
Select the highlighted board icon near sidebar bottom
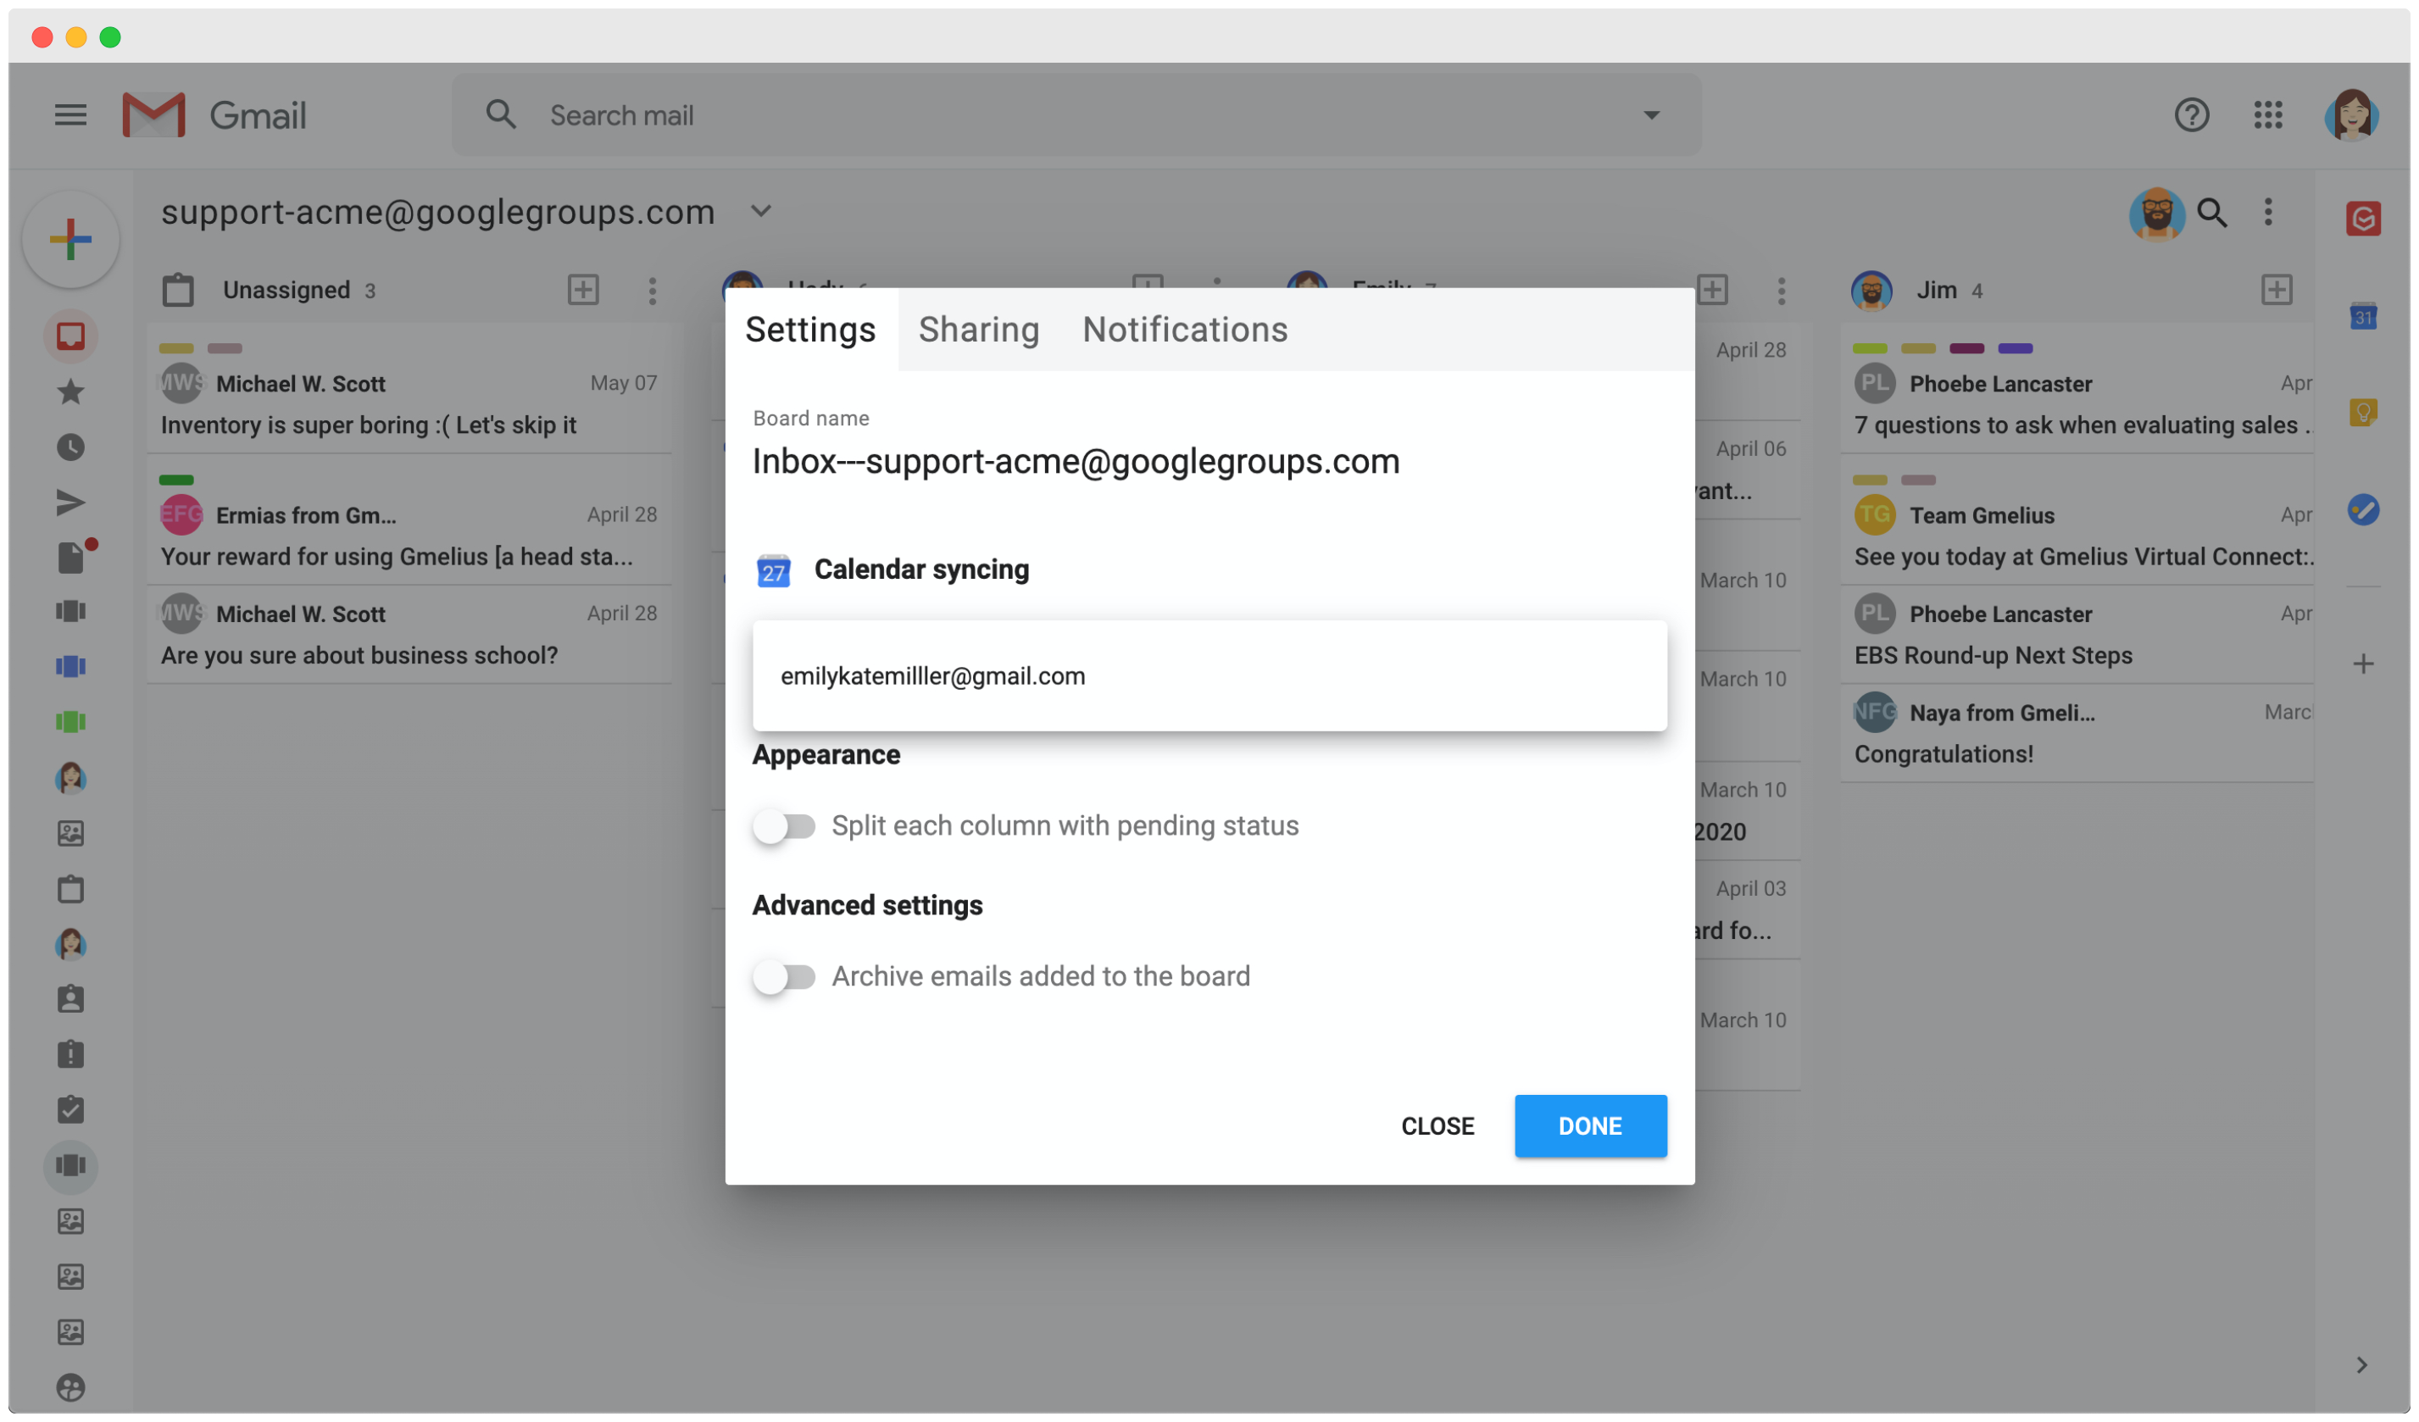tap(71, 1166)
